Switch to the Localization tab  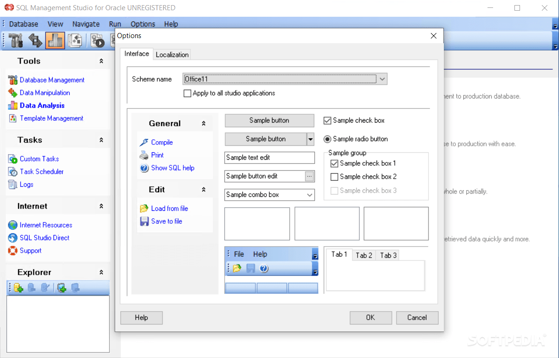click(172, 54)
